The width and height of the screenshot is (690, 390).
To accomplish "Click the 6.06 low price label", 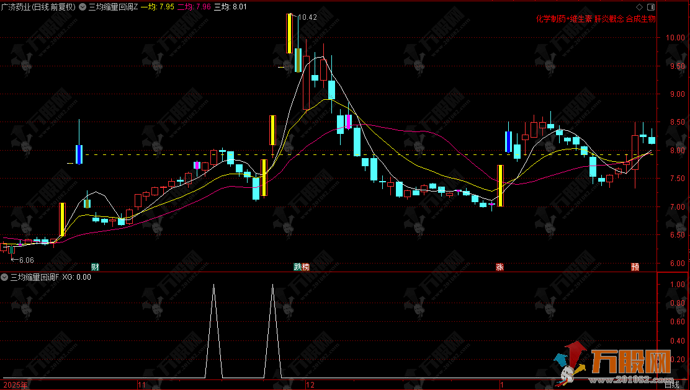I will coord(25,260).
